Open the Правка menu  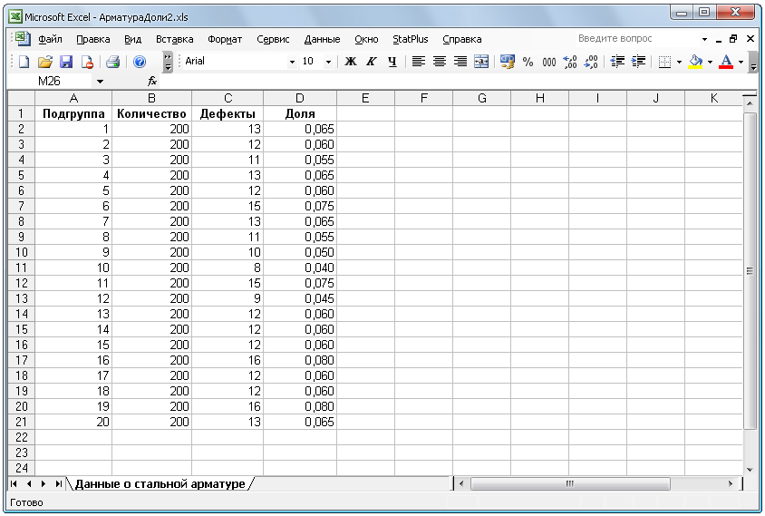point(92,39)
